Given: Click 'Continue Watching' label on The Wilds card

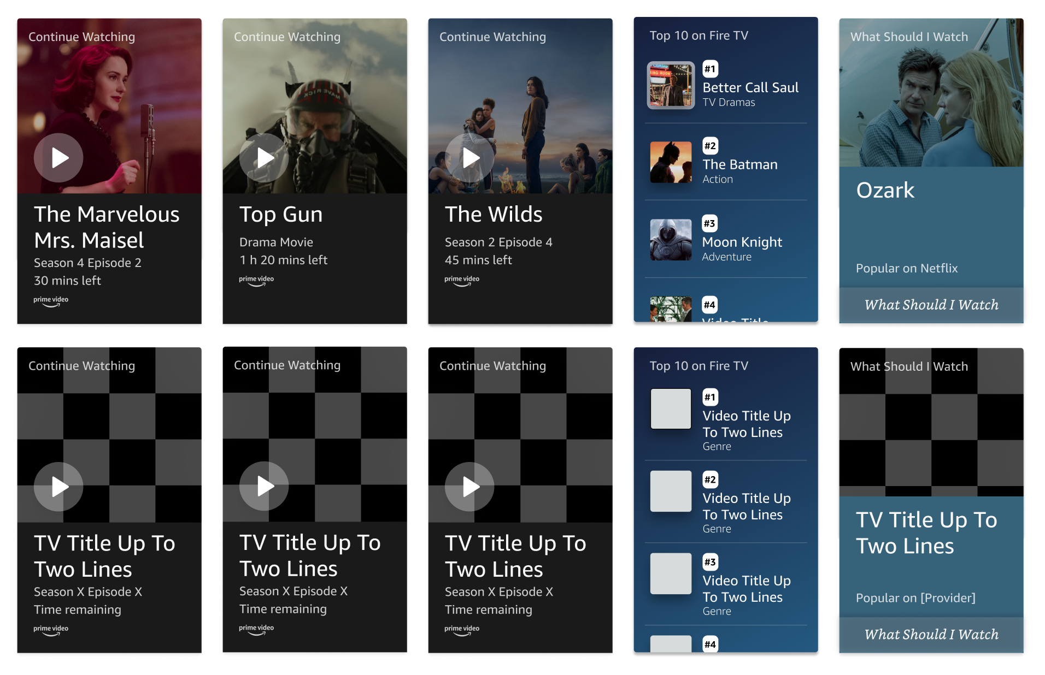Looking at the screenshot, I should (492, 37).
